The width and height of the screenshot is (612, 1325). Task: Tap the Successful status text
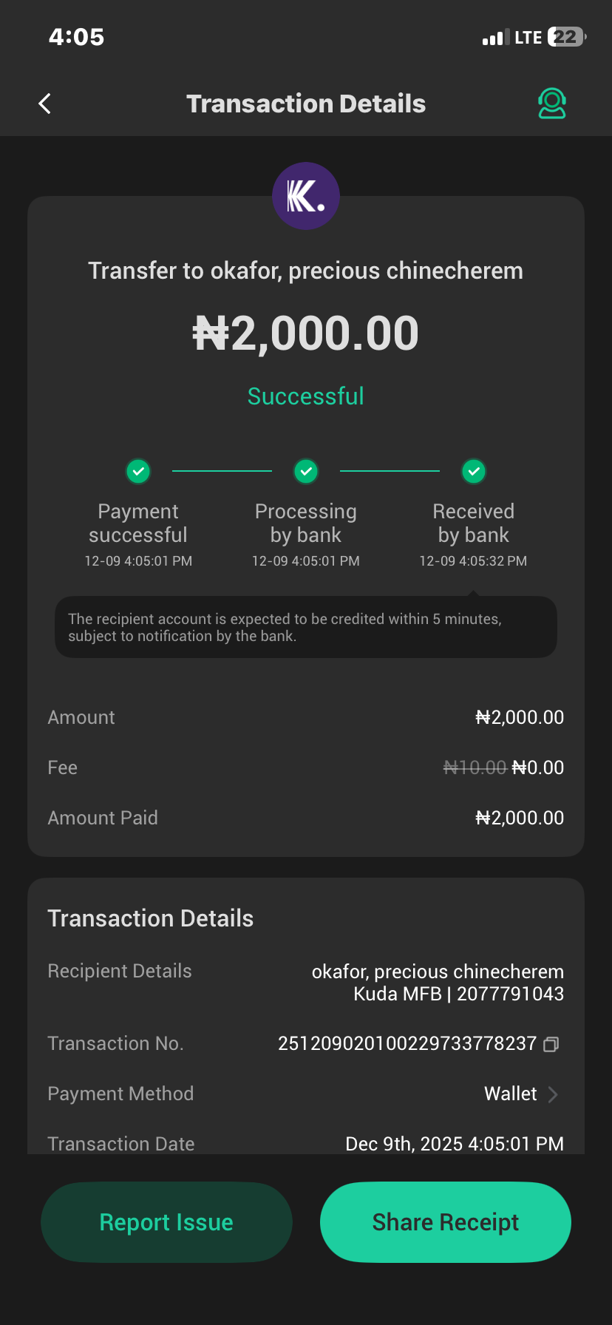[x=306, y=396]
